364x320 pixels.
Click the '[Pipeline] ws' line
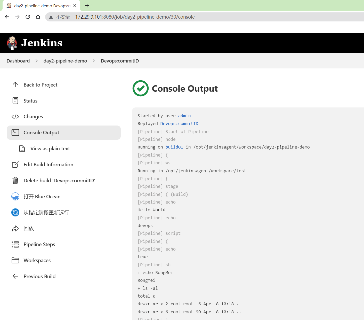point(154,163)
